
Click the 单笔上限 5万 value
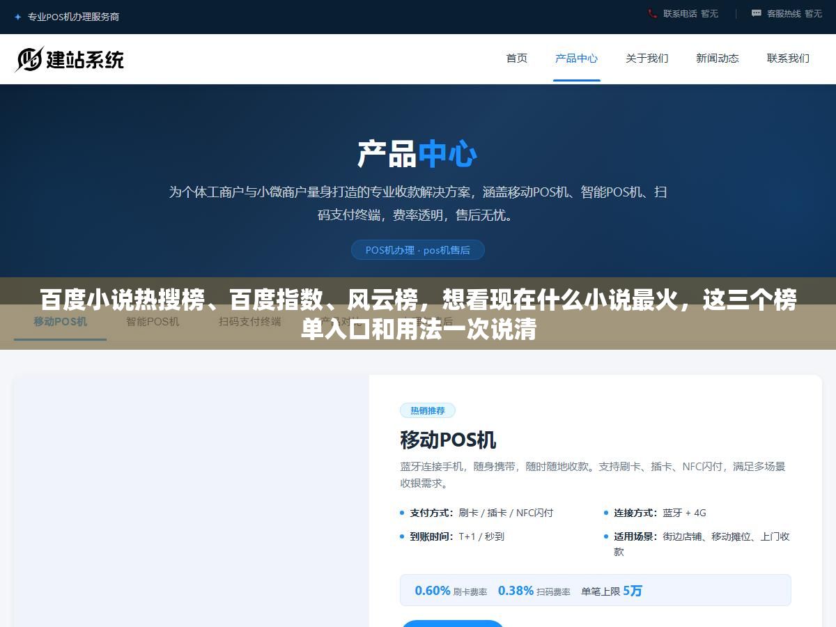coord(612,591)
